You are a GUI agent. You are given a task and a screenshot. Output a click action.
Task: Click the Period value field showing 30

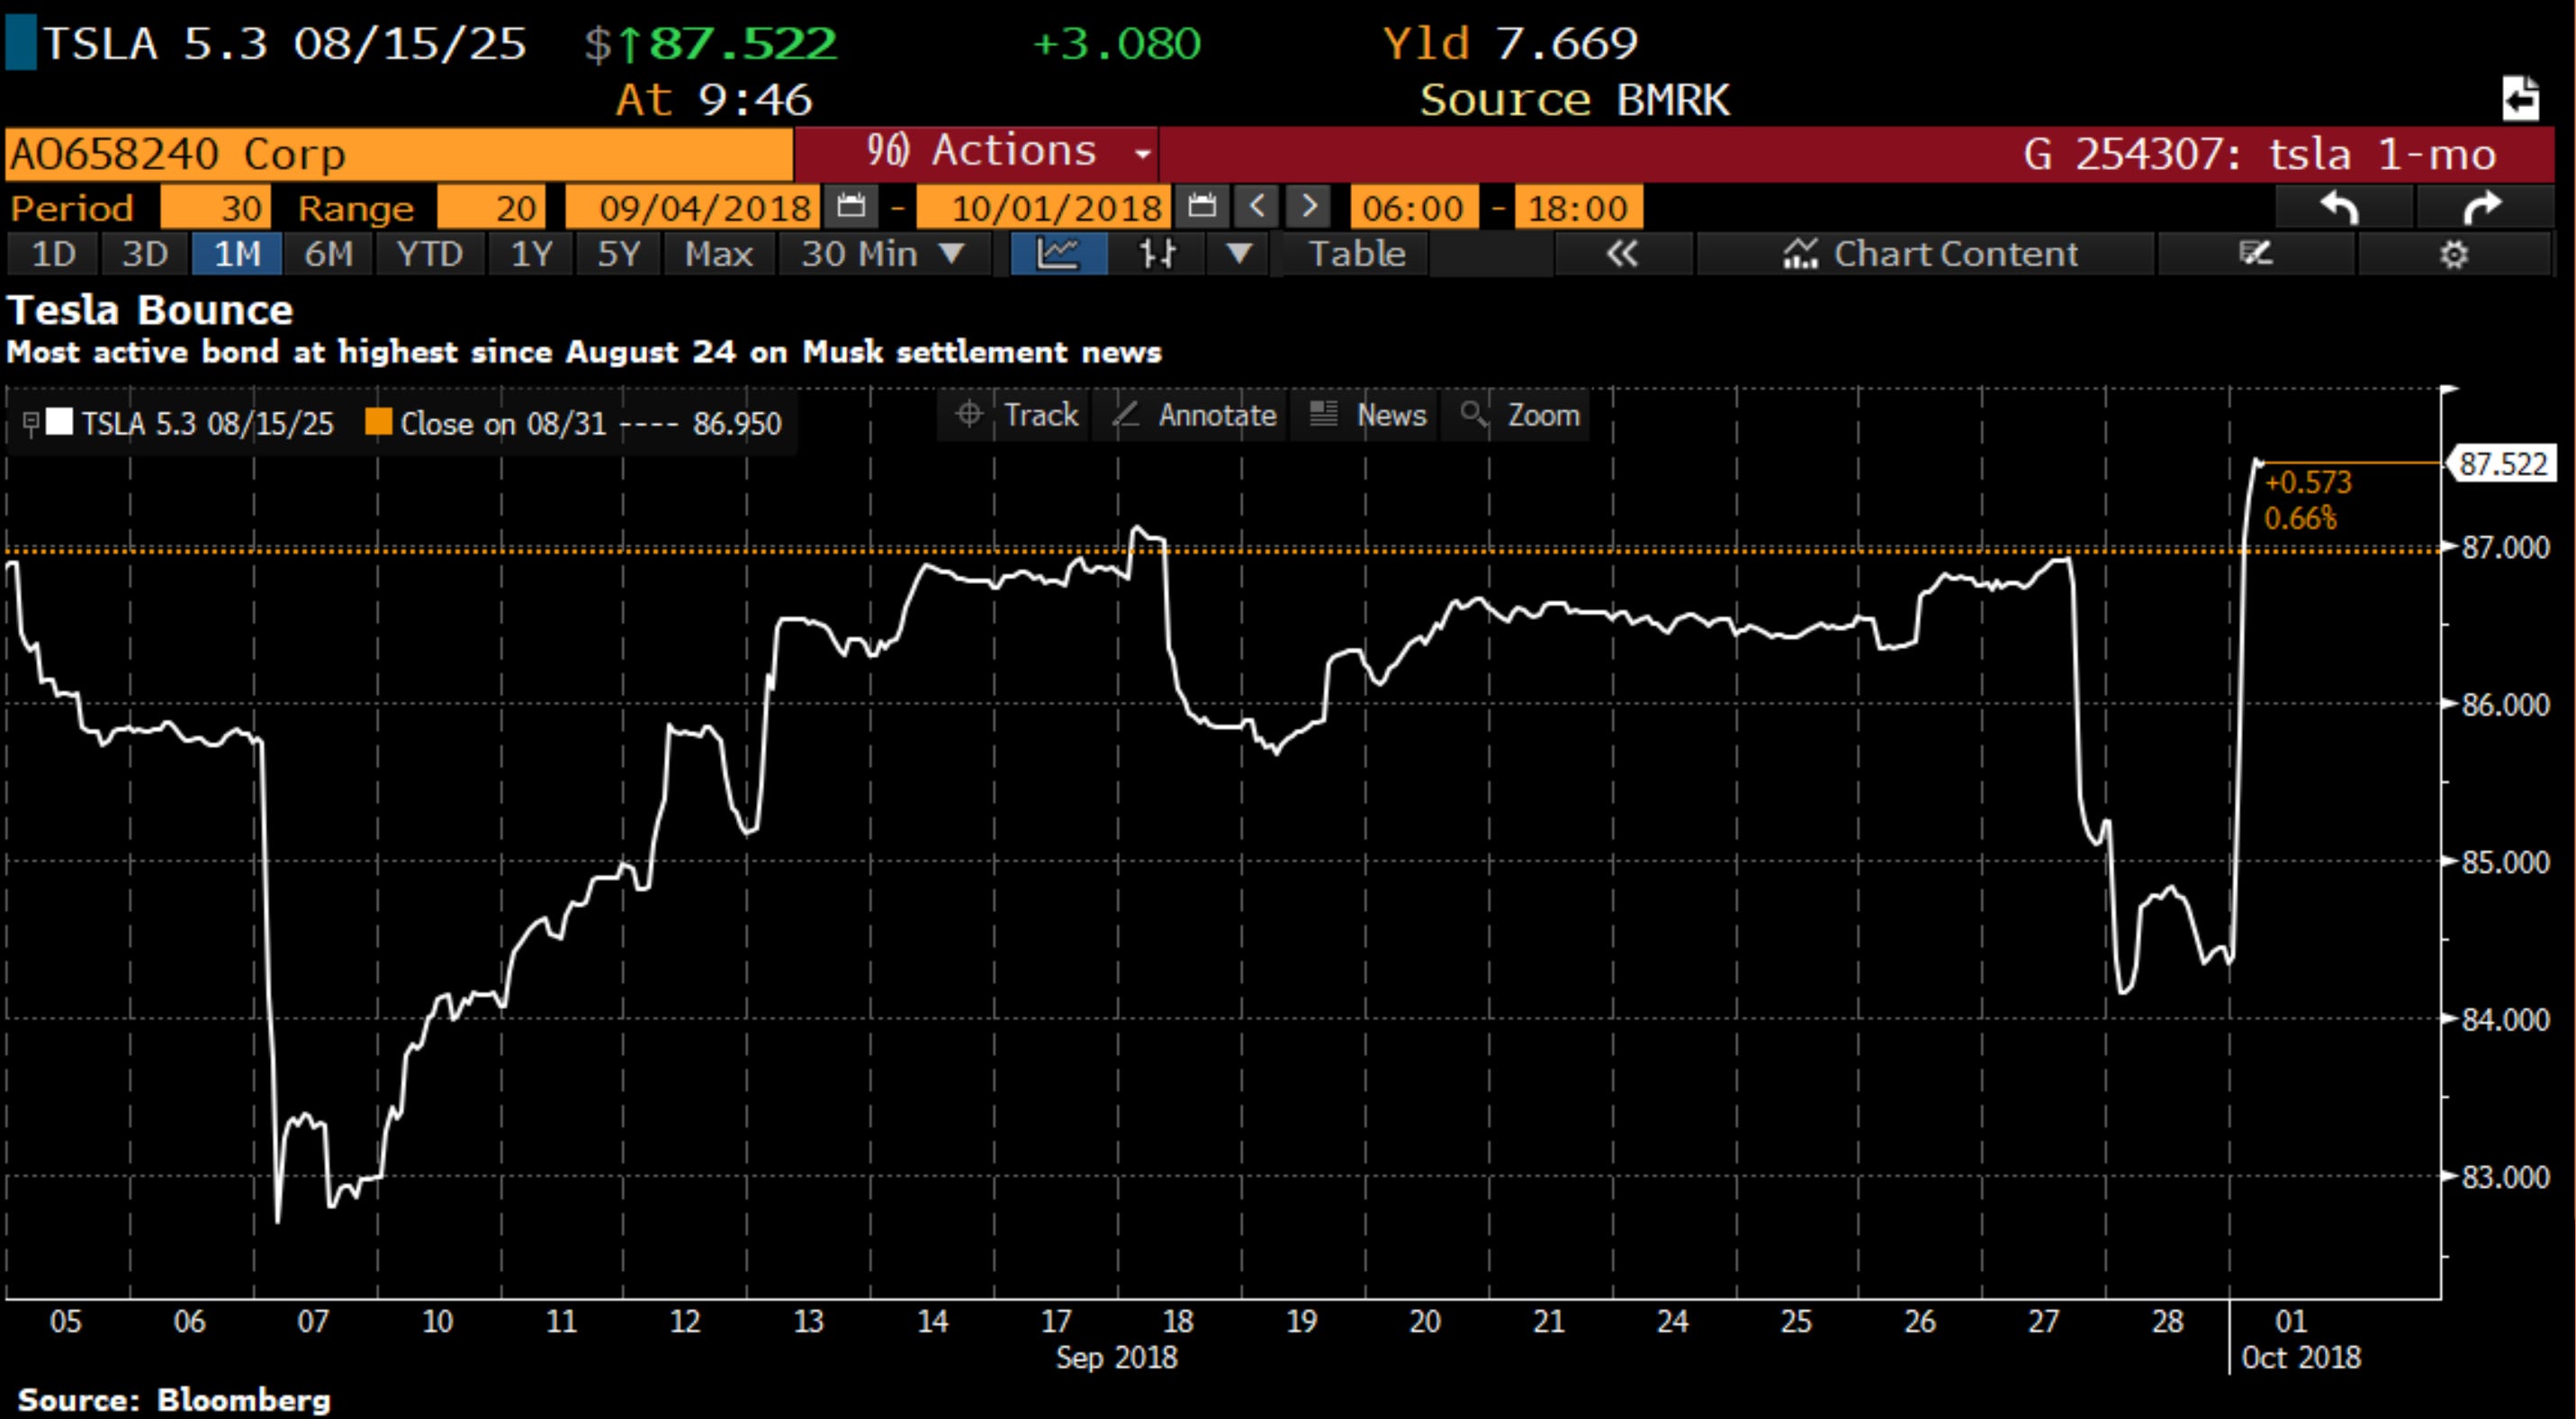click(x=215, y=208)
